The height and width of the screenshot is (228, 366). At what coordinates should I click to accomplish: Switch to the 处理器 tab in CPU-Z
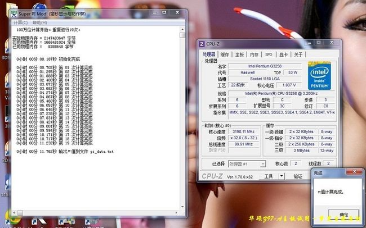click(209, 54)
